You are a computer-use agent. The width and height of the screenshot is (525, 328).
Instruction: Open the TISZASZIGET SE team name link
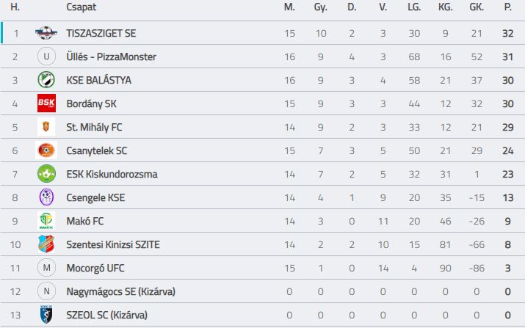click(x=101, y=33)
